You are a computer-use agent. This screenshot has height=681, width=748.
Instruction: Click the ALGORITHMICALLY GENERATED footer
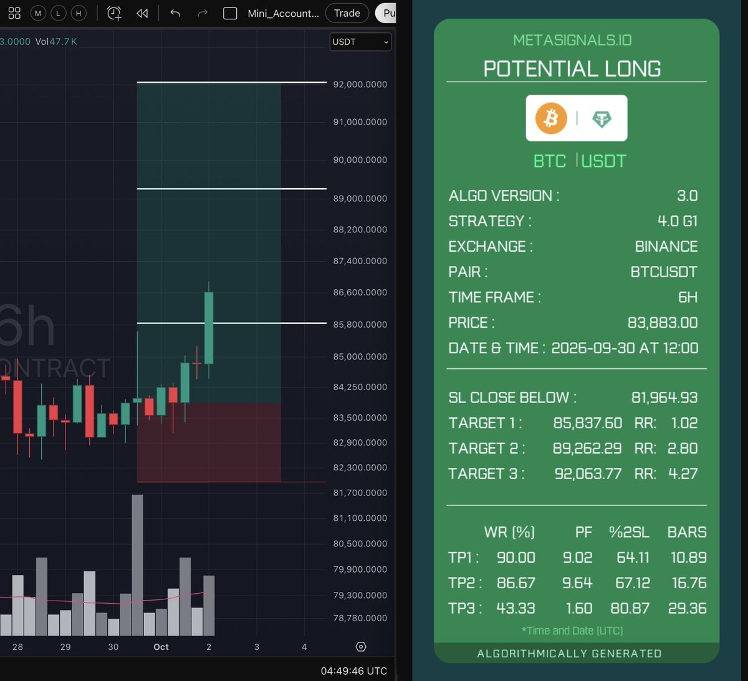pos(569,654)
